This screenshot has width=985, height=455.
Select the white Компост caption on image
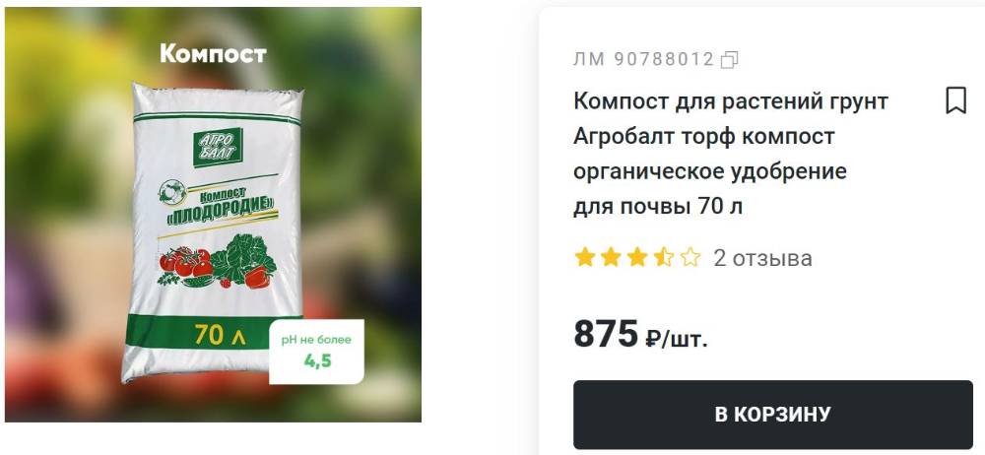click(213, 54)
